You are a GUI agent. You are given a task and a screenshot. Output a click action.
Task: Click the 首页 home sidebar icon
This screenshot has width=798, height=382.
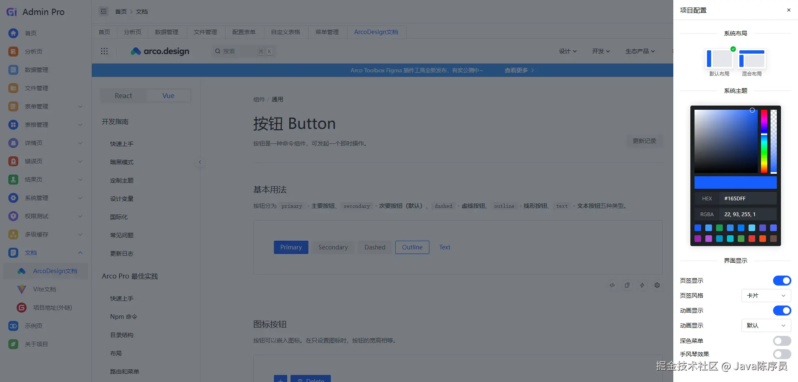(13, 33)
